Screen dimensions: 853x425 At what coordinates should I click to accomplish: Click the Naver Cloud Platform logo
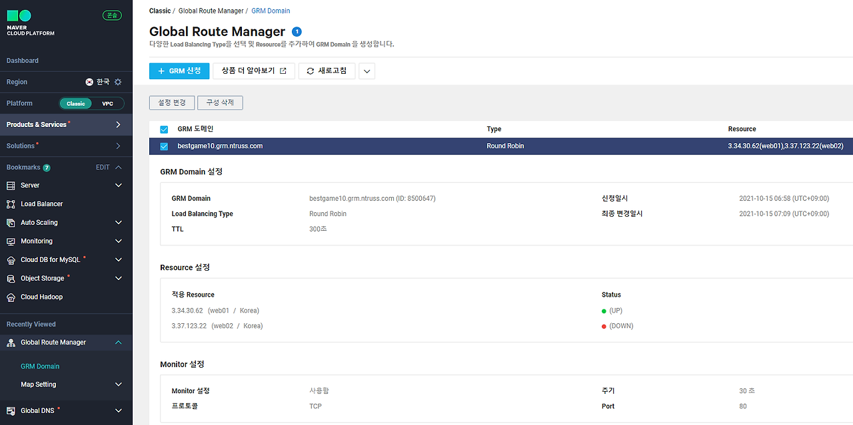point(31,23)
